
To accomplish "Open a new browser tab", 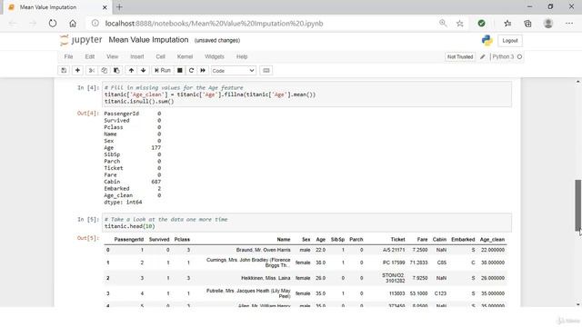I will click(x=119, y=7).
